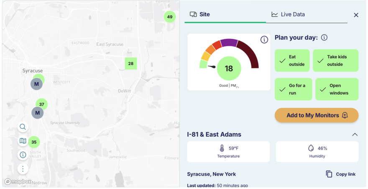The image size is (368, 189).
Task: Click the Mapbox logo link
Action: coord(18,181)
